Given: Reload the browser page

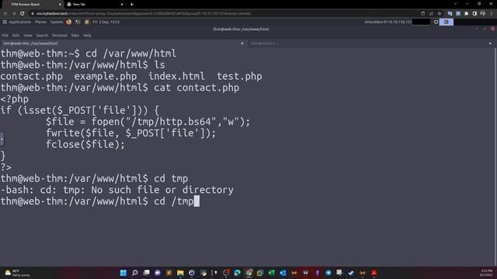Looking at the screenshot, I should coord(23,14).
